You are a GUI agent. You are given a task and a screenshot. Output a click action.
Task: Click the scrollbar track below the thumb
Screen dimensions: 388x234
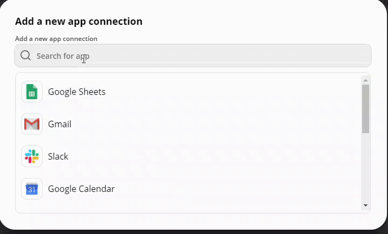365,168
